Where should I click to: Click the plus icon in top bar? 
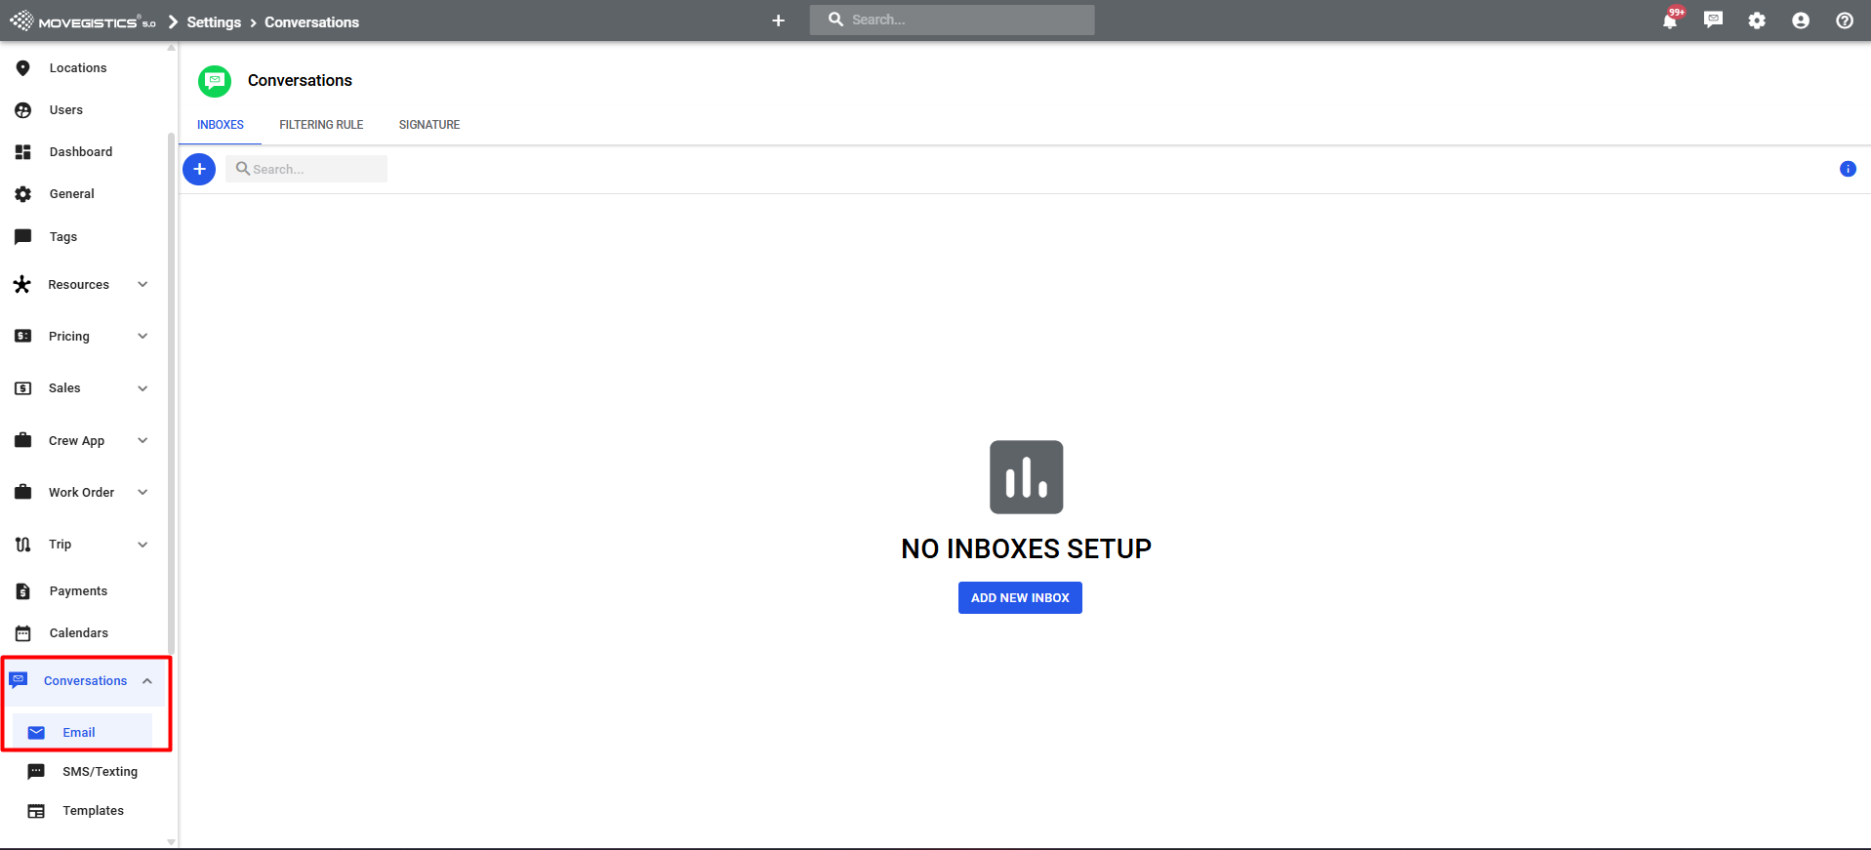click(778, 20)
